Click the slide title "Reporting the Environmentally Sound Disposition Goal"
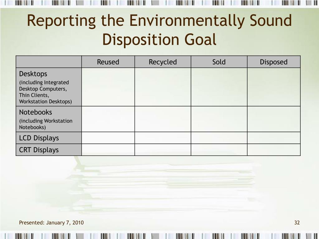 tap(159, 30)
